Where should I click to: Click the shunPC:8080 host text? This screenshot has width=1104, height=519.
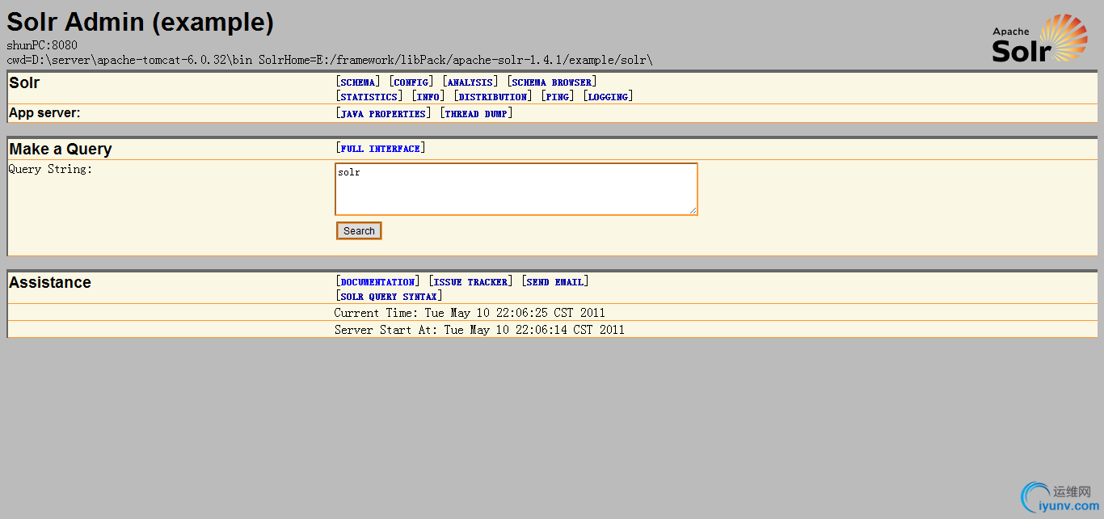pyautogui.click(x=42, y=45)
